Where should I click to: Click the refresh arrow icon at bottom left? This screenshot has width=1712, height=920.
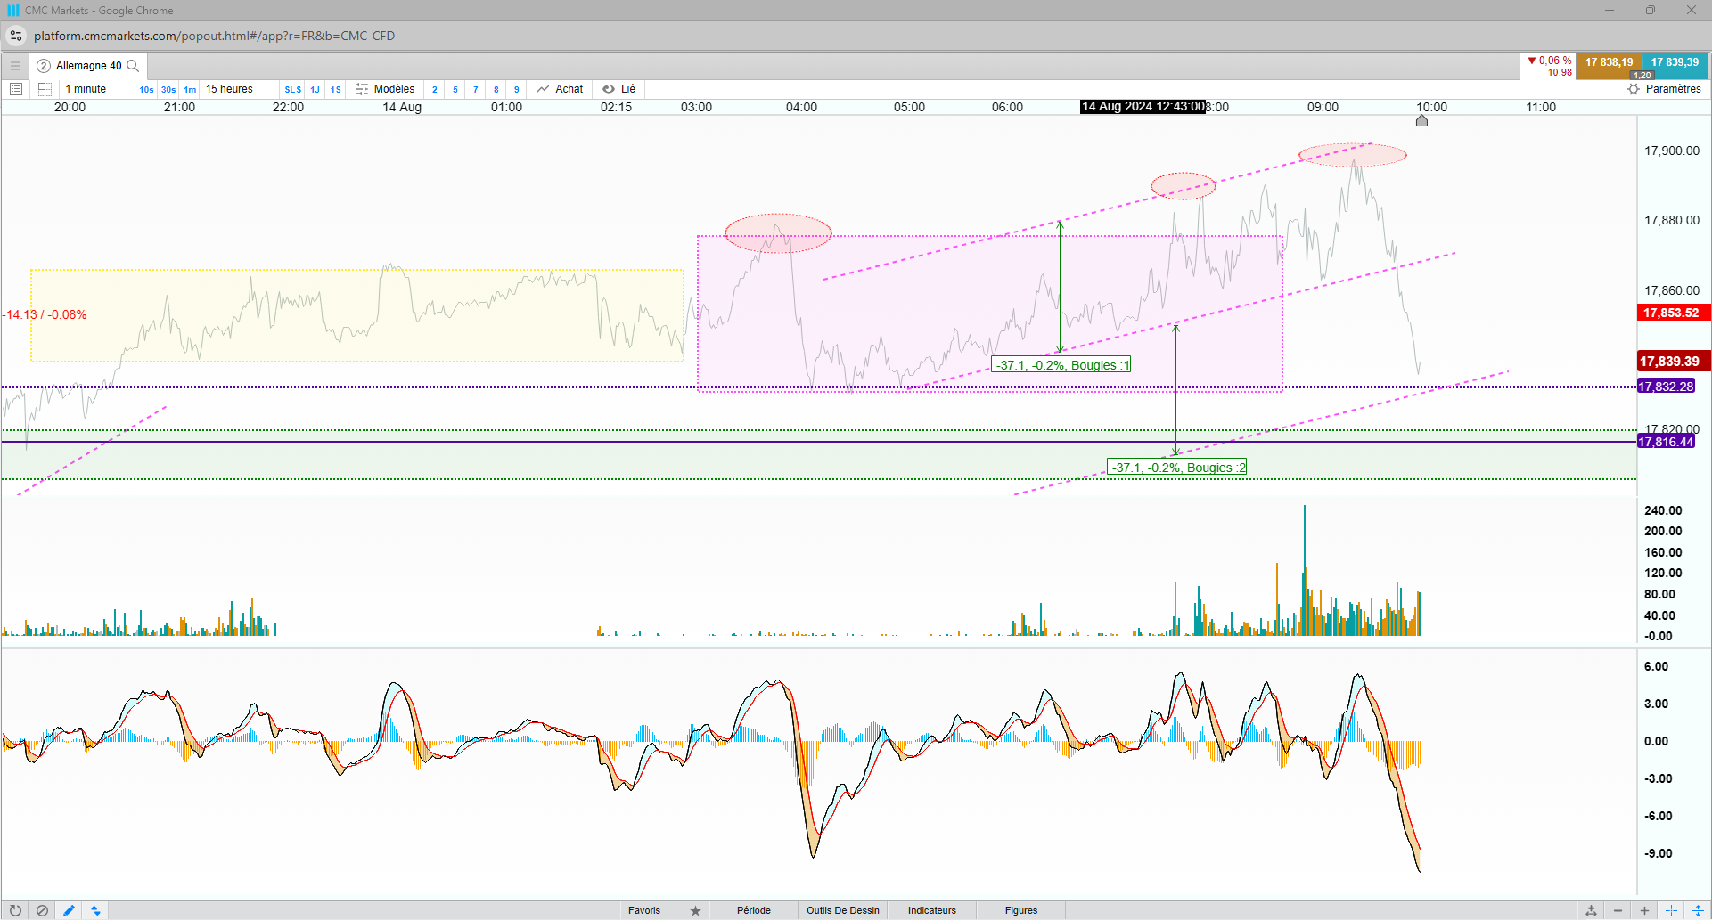coord(15,910)
